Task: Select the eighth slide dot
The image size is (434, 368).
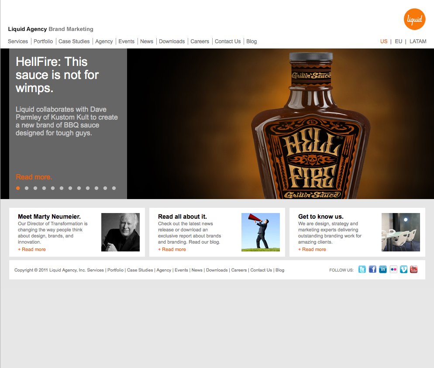Action: [x=79, y=188]
